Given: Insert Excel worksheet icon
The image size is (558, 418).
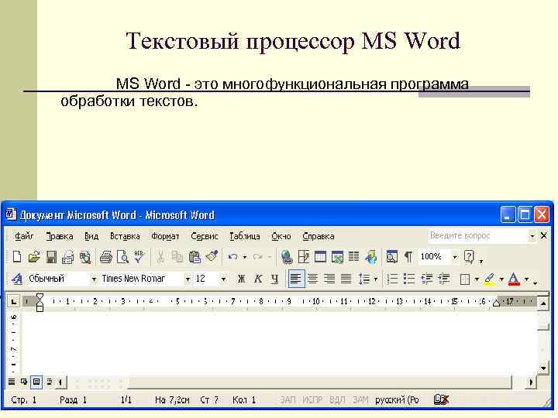Looking at the screenshot, I should tap(337, 257).
